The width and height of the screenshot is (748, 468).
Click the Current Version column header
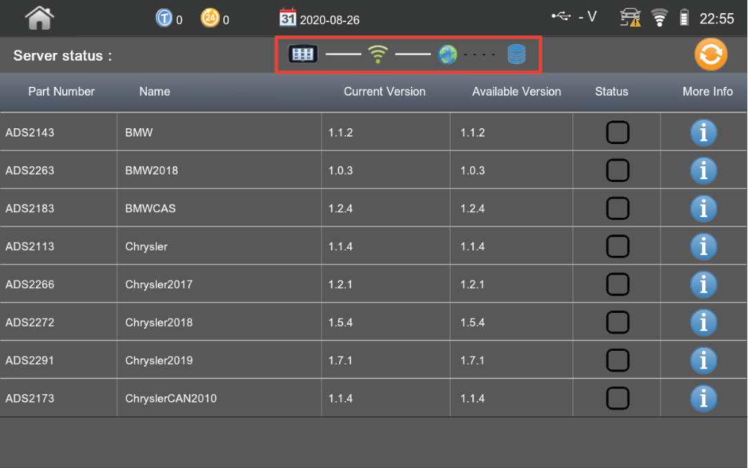pyautogui.click(x=385, y=92)
